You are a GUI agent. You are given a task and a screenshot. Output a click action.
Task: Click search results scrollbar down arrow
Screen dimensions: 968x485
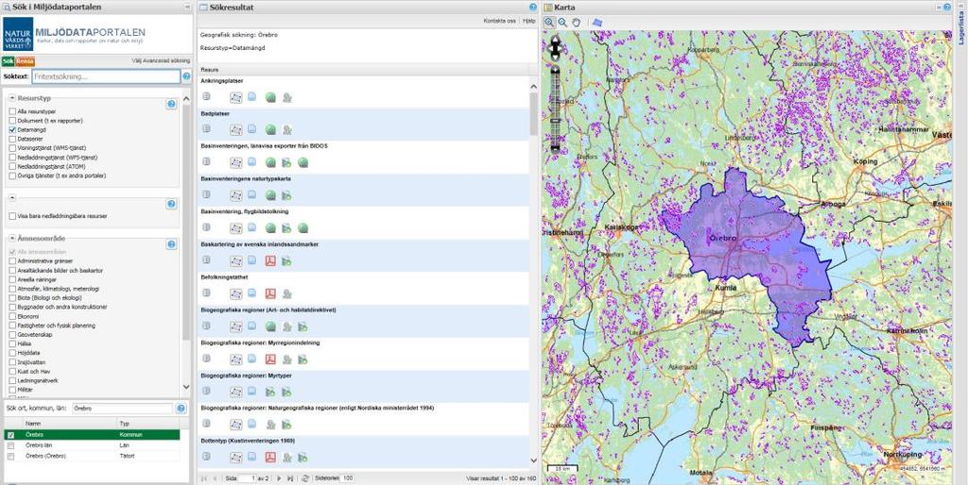tap(533, 460)
